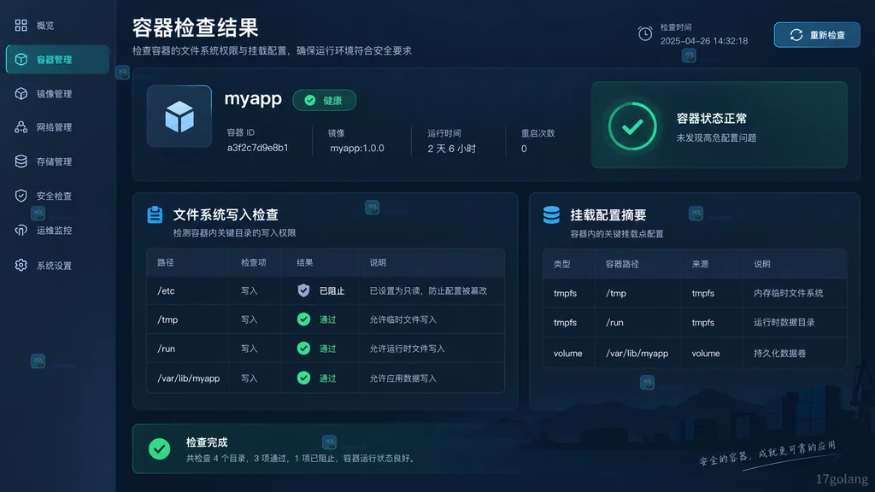The height and width of the screenshot is (492, 875).
Task: Click 运行时数据目录 description
Action: pyautogui.click(x=784, y=322)
